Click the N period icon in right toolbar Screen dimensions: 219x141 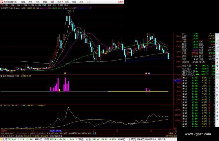click(x=217, y=109)
